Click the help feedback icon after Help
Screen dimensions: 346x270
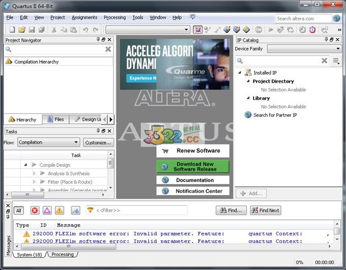pos(192,17)
